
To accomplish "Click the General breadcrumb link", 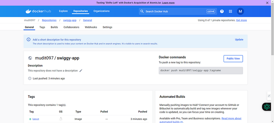I will coord(88,20).
